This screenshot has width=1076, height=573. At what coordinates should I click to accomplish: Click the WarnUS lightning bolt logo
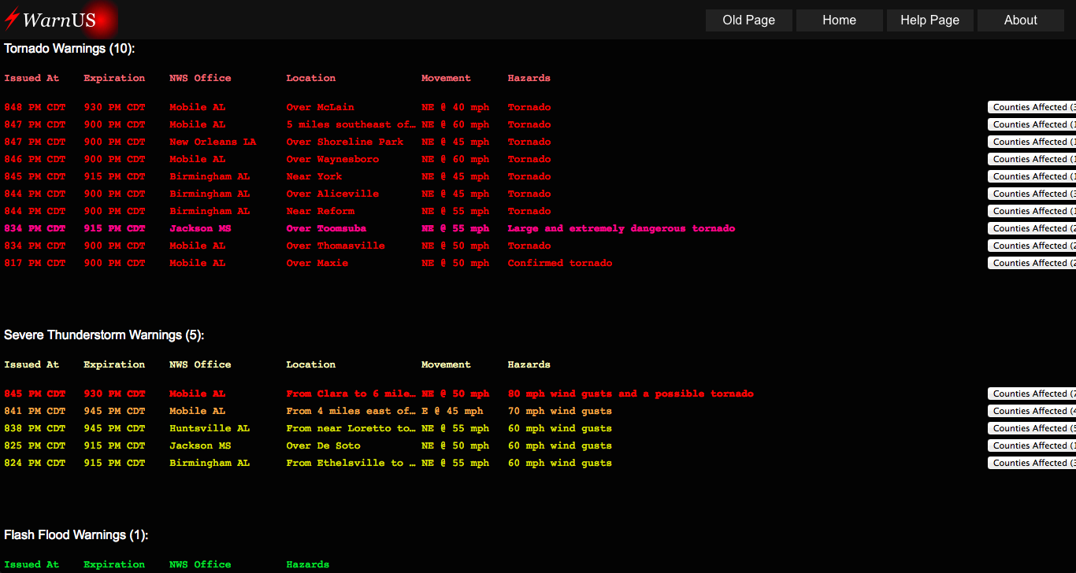coord(12,20)
